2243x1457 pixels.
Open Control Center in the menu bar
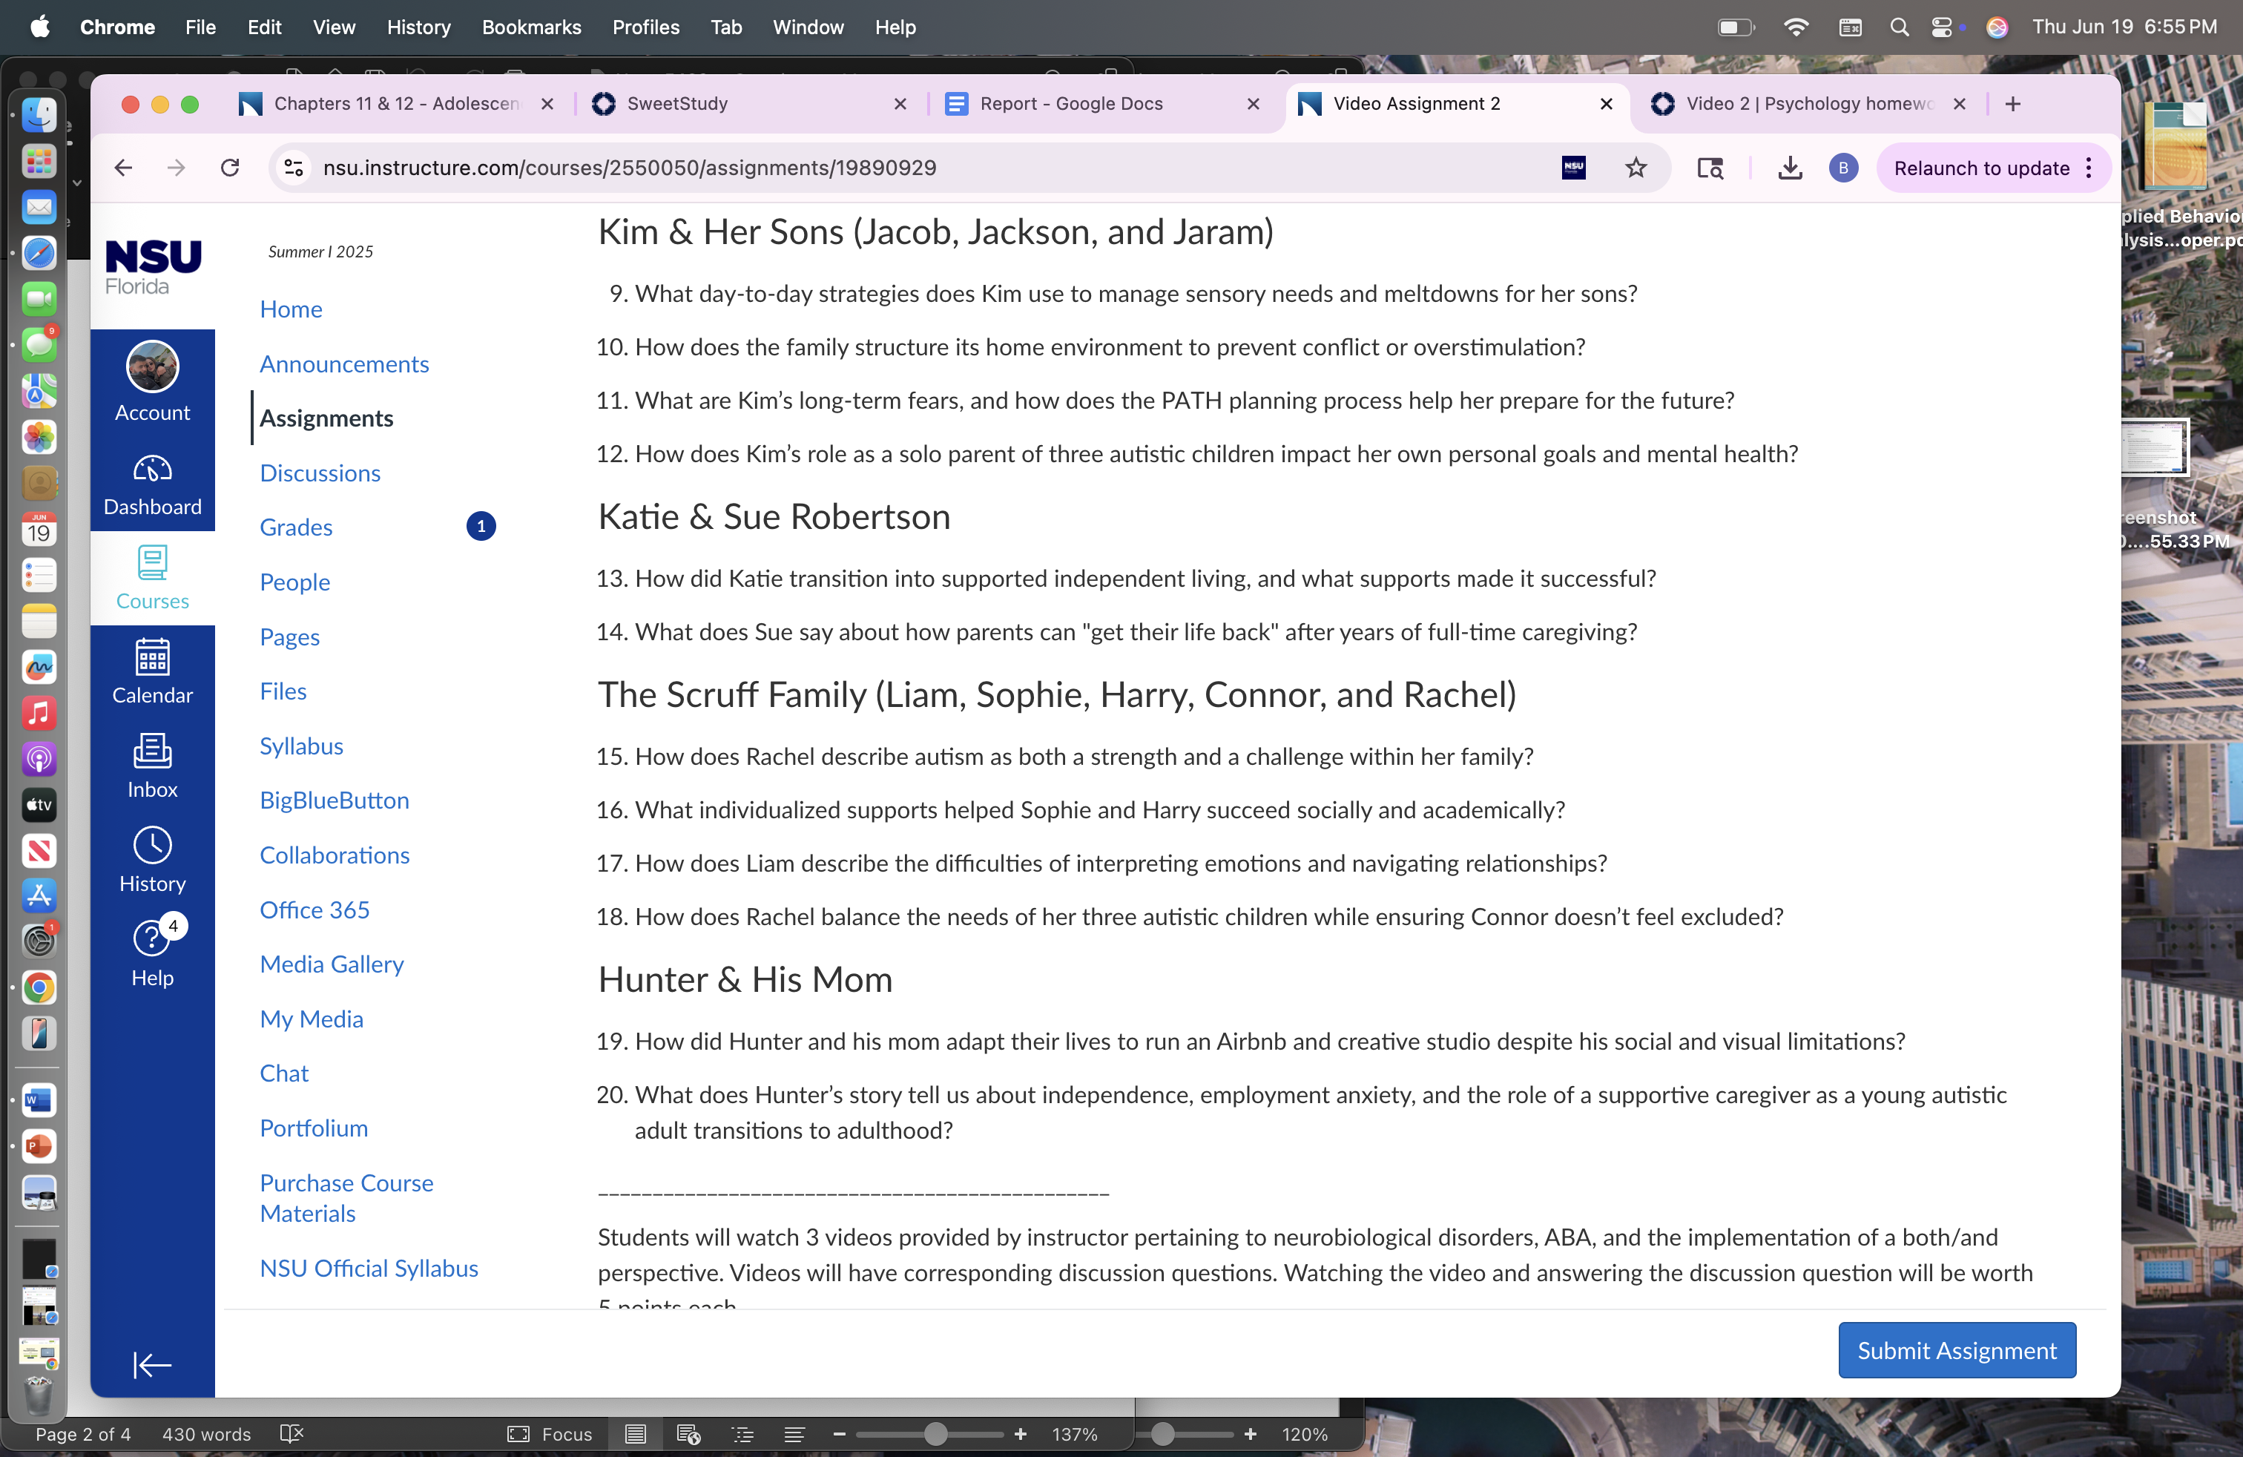(1941, 27)
